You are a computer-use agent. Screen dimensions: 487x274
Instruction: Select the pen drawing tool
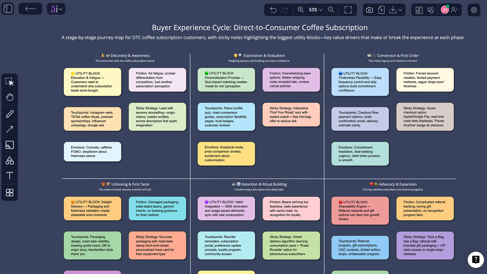tap(10, 114)
